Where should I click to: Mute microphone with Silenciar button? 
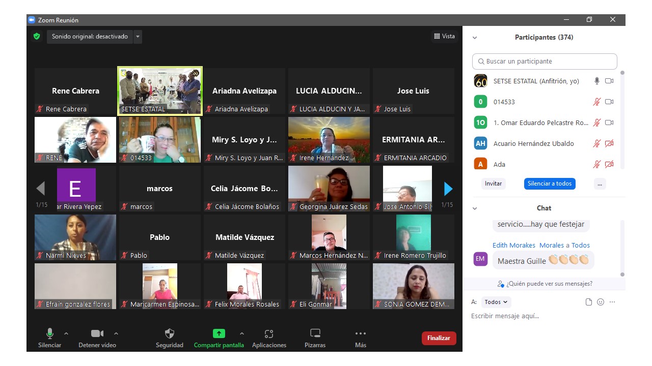pos(49,338)
